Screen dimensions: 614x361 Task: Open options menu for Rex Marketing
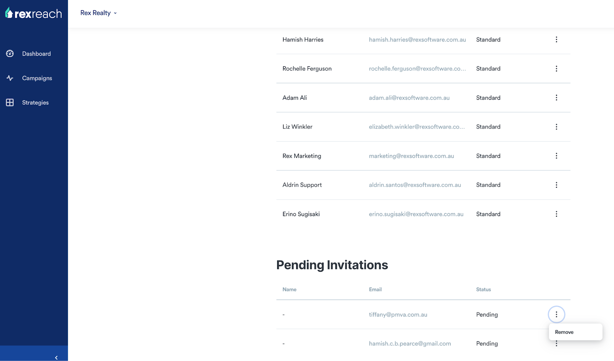click(x=556, y=156)
